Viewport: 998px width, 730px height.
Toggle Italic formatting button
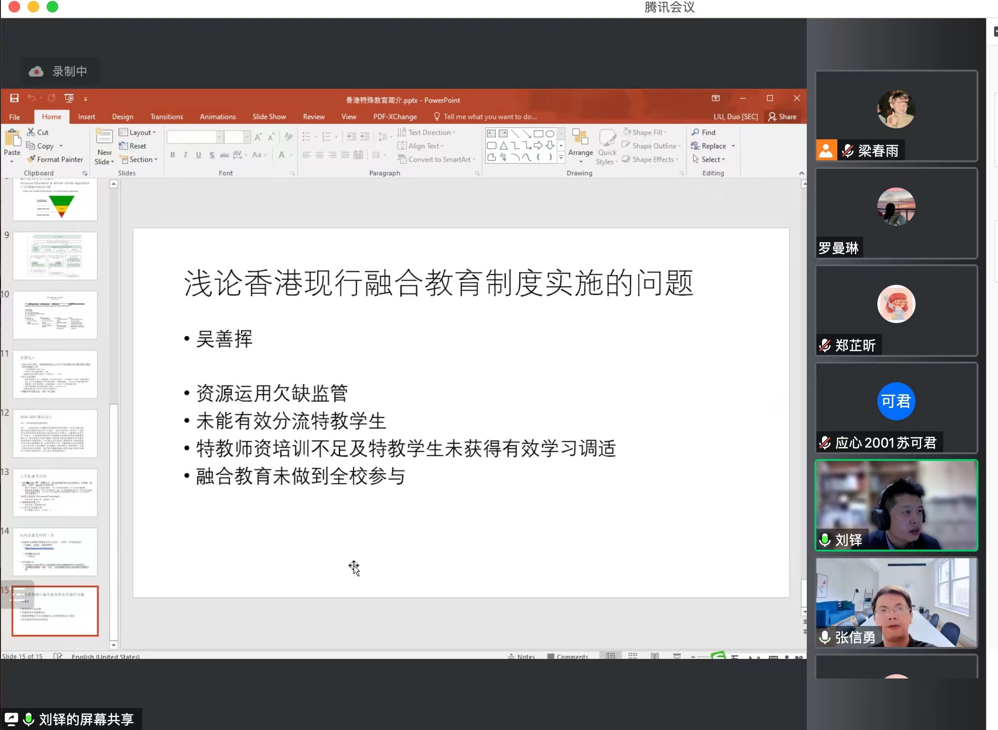point(185,155)
